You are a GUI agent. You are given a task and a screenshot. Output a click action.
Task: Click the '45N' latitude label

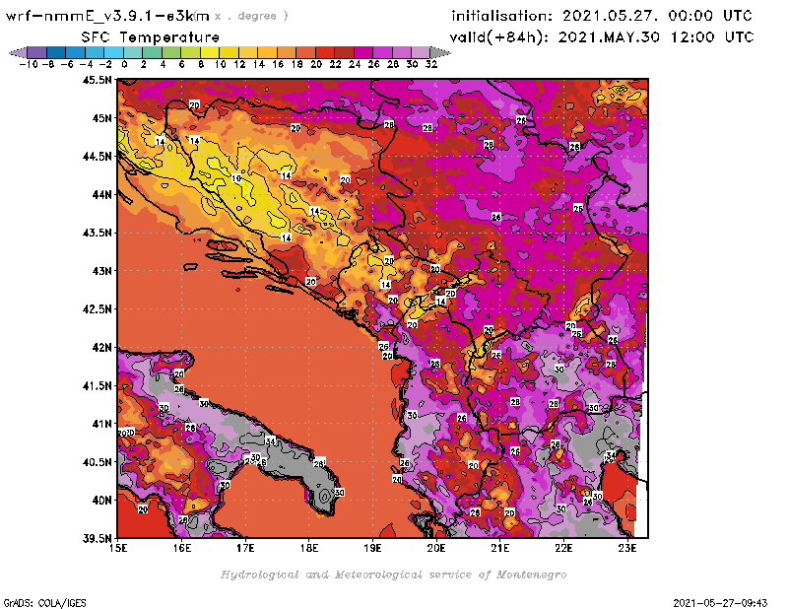coord(102,118)
